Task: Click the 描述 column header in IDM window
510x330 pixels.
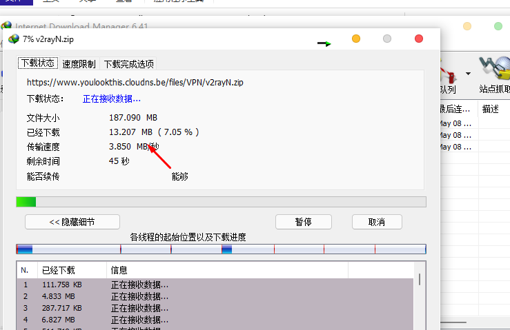Action: tap(494, 109)
